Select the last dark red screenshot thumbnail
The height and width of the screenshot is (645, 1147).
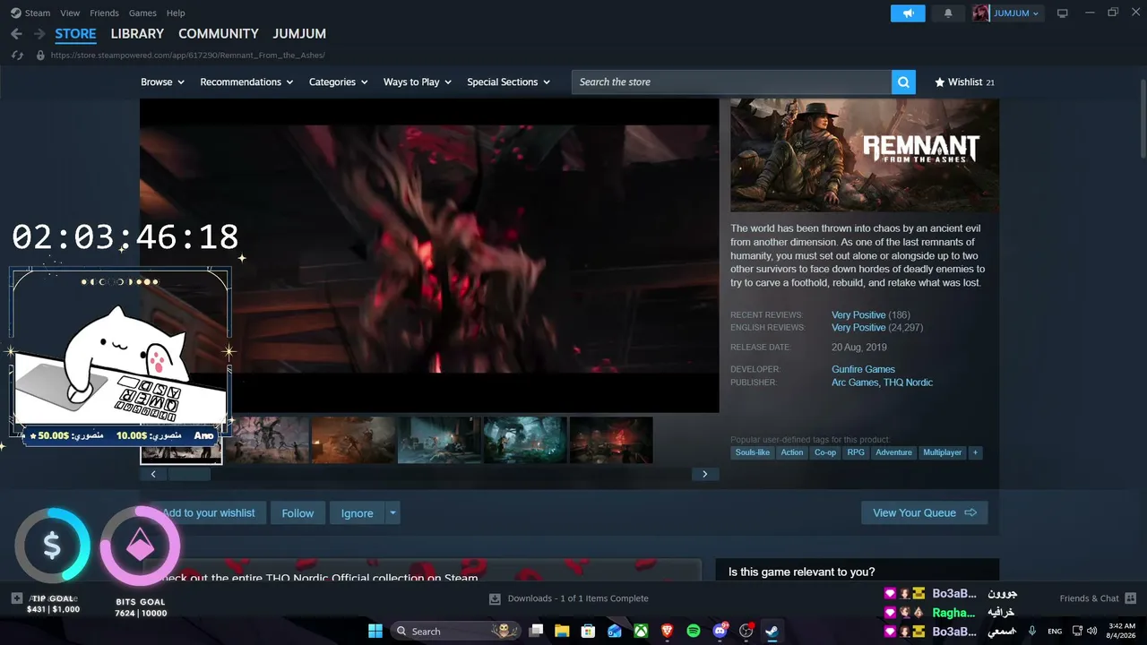(x=611, y=440)
